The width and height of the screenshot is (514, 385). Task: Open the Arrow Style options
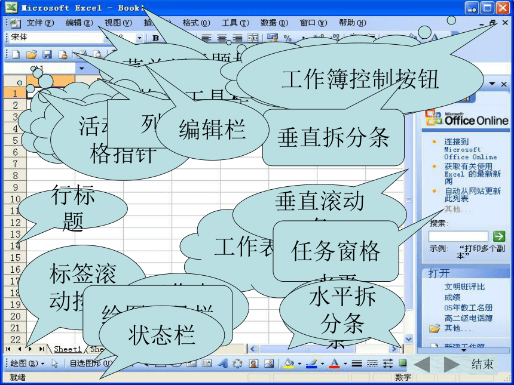coord(388,363)
